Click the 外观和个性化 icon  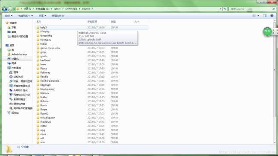(11, 90)
